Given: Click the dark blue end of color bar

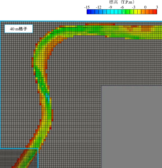Looking at the screenshot, I should click(89, 12).
